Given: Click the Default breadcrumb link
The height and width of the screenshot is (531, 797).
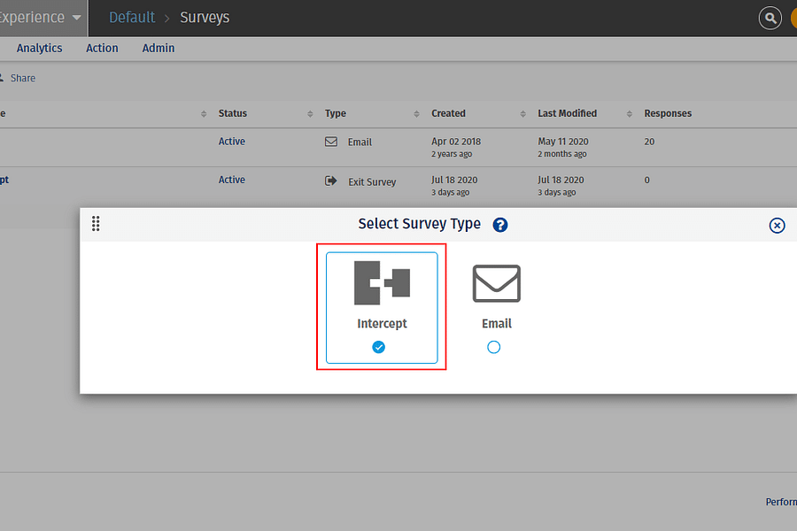Looking at the screenshot, I should coord(132,18).
